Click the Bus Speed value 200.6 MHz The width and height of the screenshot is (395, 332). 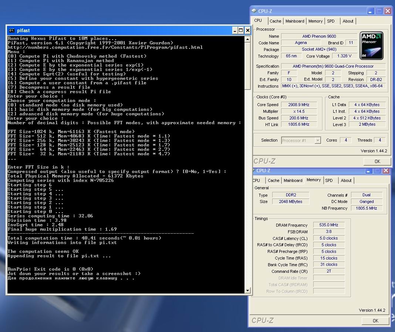[299, 118]
